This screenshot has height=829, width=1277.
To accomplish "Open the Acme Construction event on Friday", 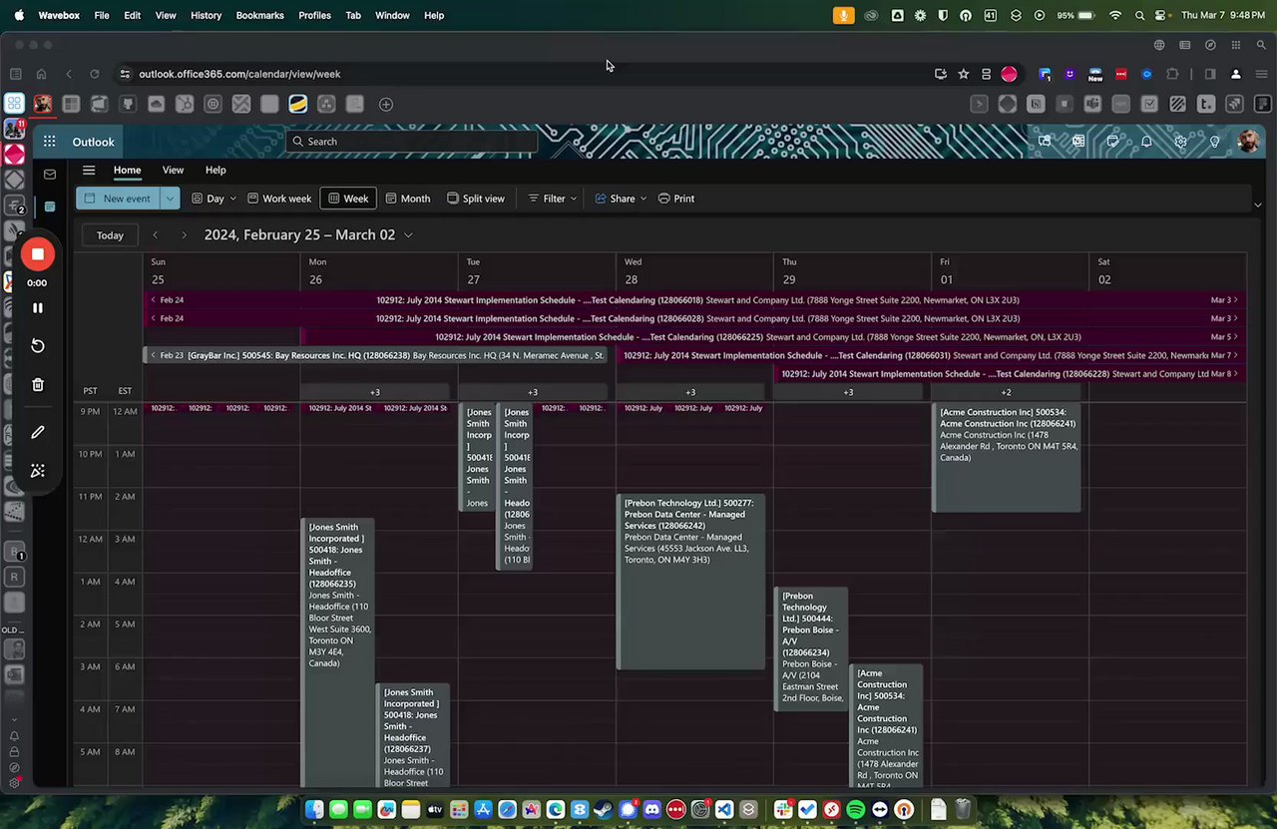I will pyautogui.click(x=1007, y=457).
